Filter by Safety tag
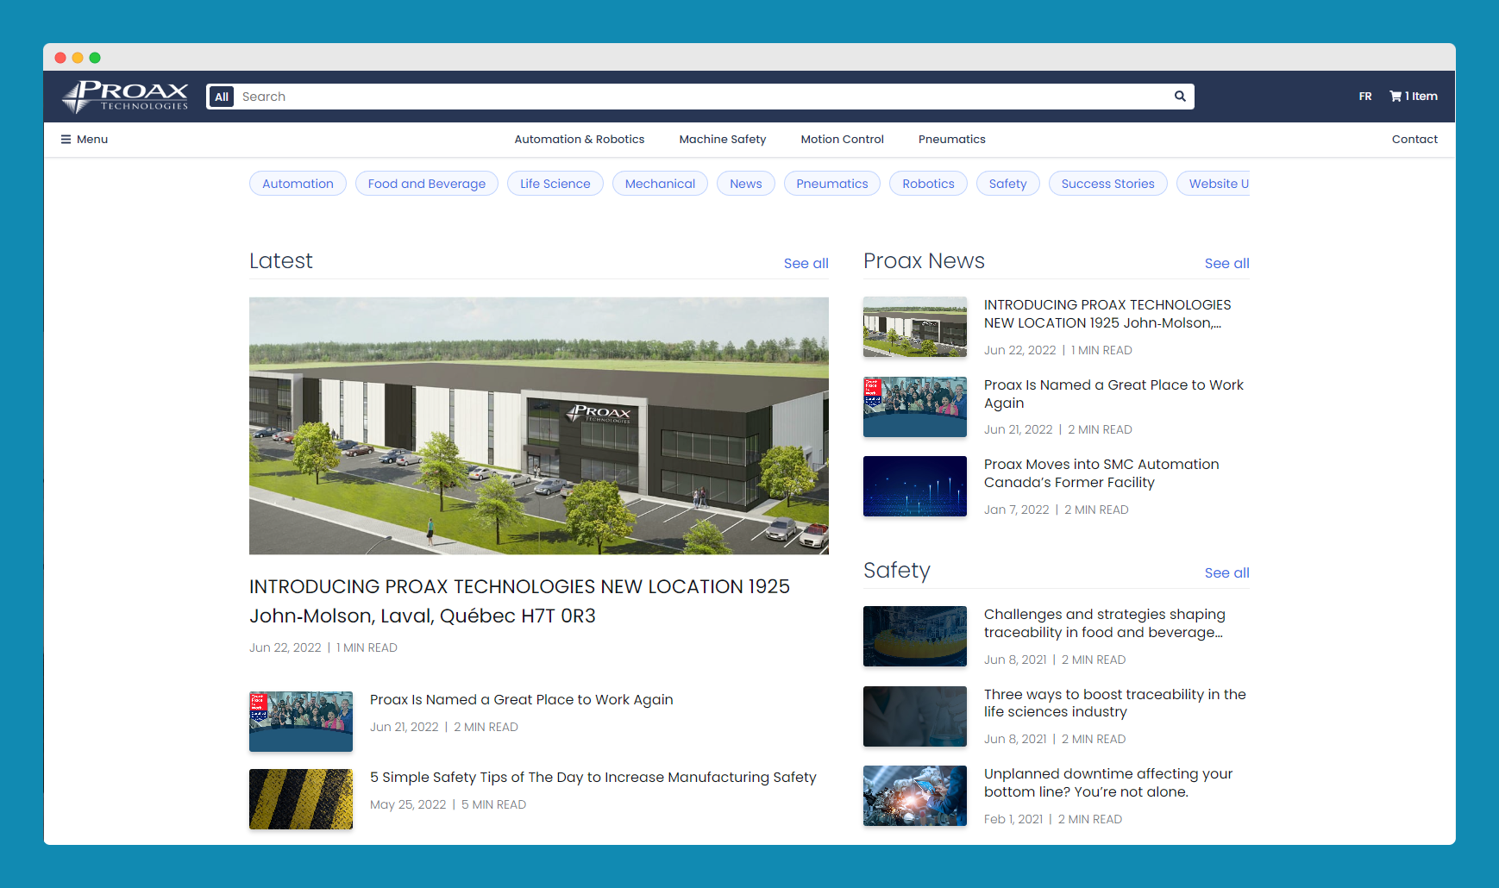Image resolution: width=1499 pixels, height=888 pixels. (1008, 184)
